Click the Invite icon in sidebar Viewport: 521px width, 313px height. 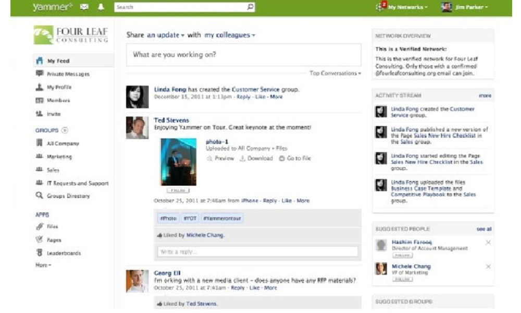point(40,114)
